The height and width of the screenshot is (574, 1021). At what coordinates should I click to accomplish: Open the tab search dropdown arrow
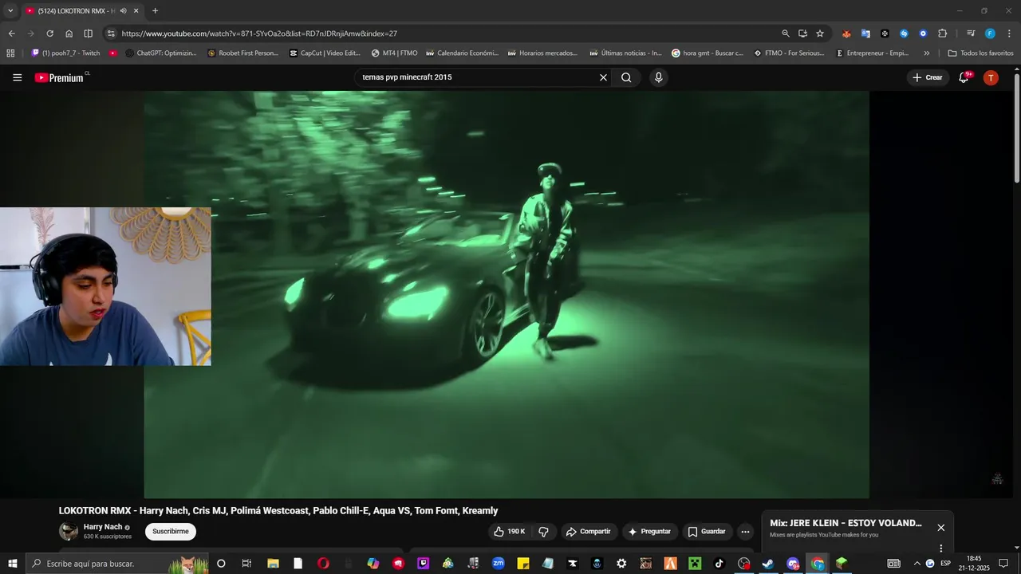pos(10,11)
